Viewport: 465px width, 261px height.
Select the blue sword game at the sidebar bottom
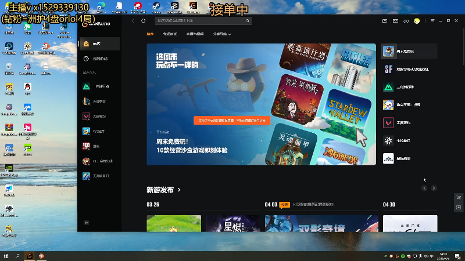99,176
